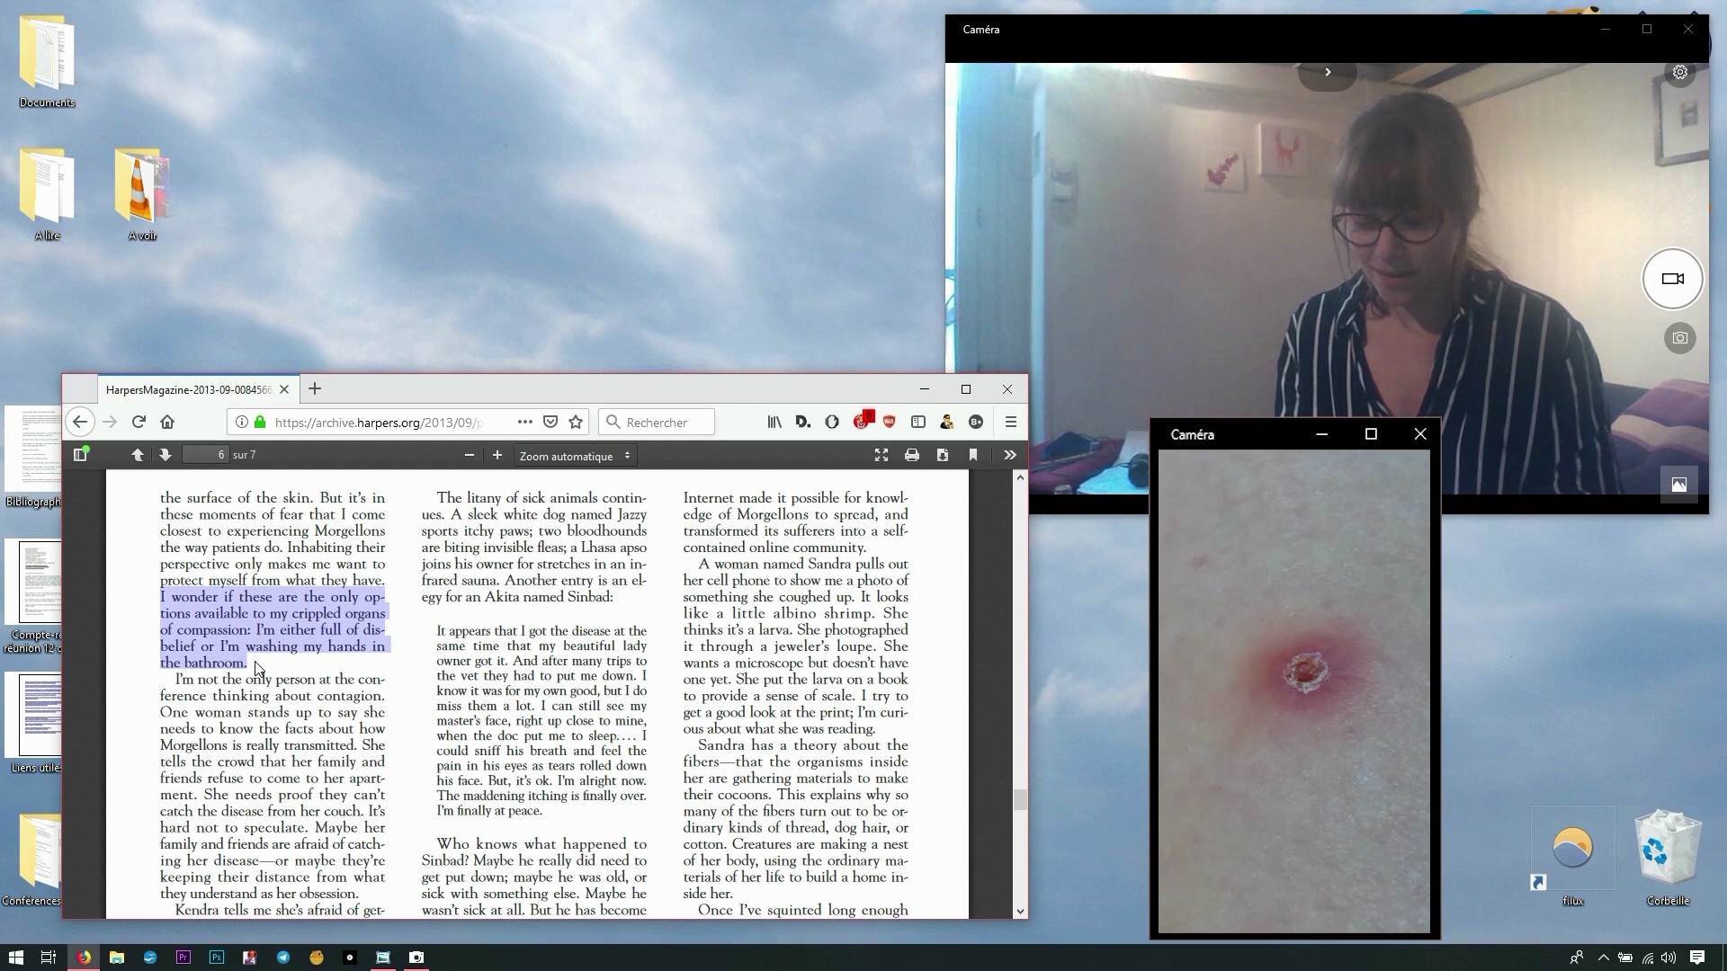The height and width of the screenshot is (971, 1727).
Task: Download the PDF file
Action: (x=943, y=455)
